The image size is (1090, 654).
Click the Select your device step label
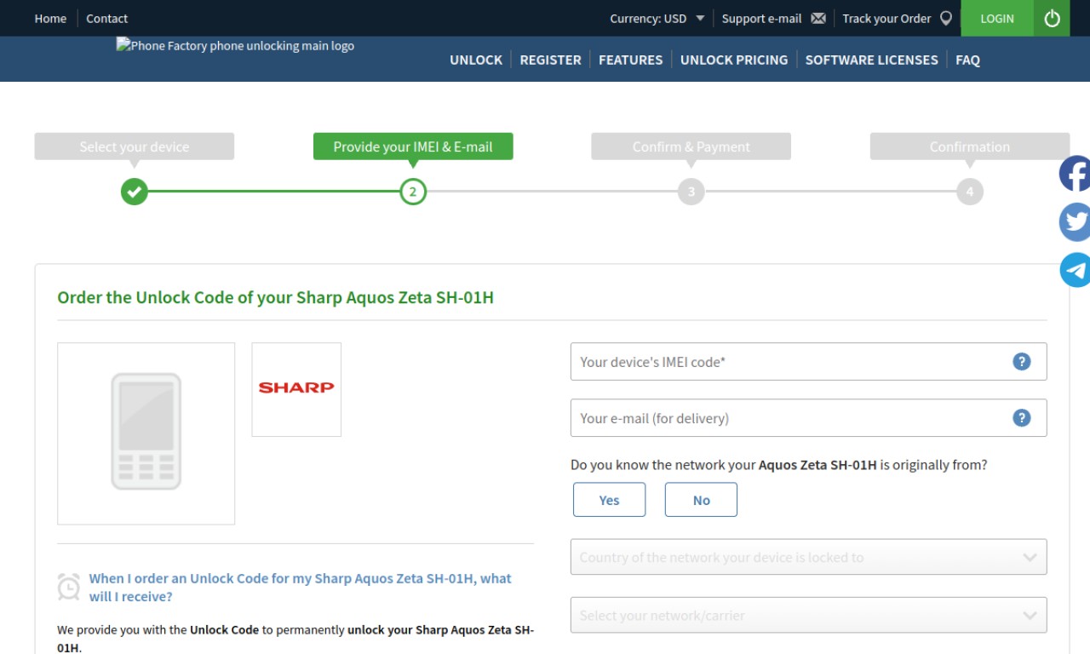[x=134, y=146]
